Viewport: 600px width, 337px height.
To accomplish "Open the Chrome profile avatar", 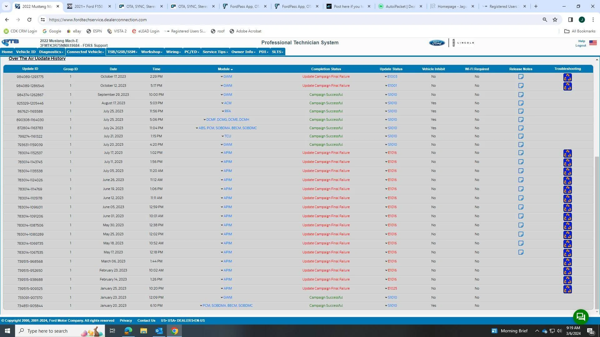I will pos(582,20).
